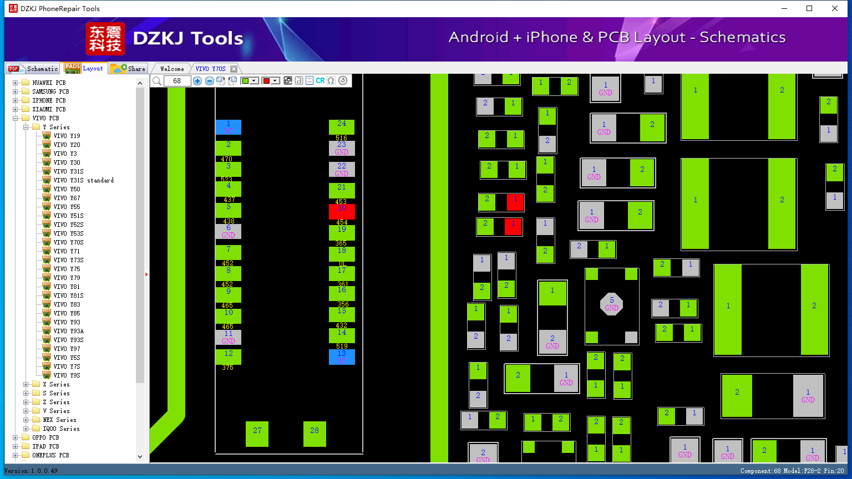
Task: Expand the IQOO Series folder
Action: 26,429
